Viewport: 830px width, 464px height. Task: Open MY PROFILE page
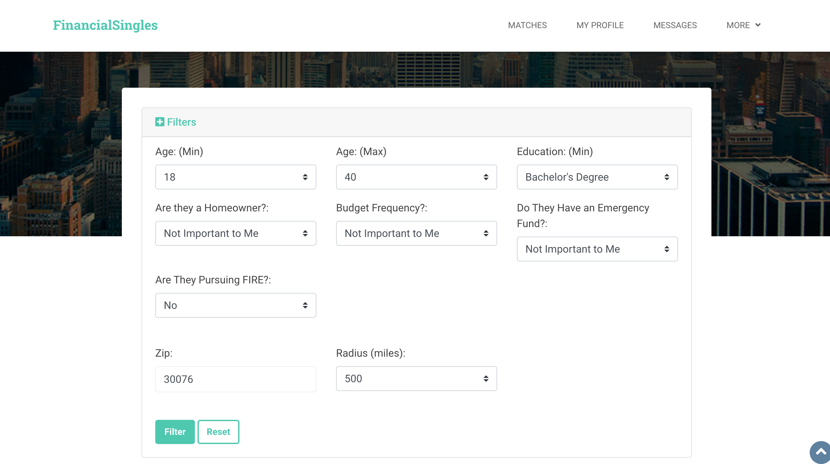click(600, 25)
